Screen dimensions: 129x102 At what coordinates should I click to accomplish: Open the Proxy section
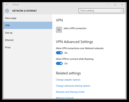(28, 47)
